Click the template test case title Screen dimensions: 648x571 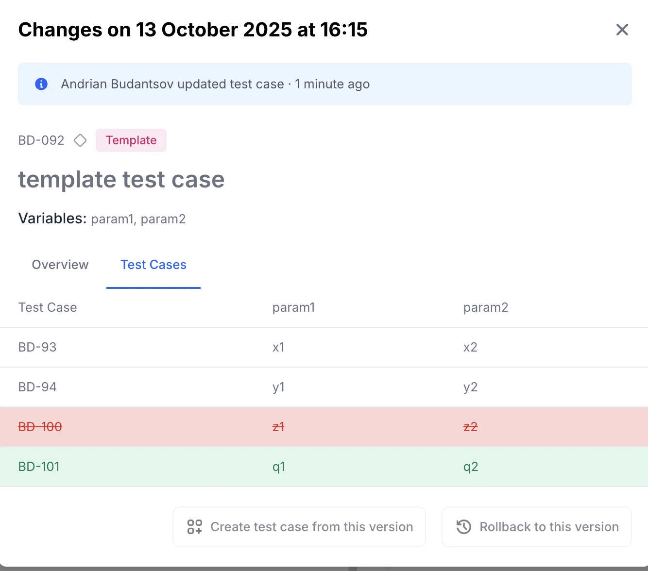pyautogui.click(x=121, y=180)
